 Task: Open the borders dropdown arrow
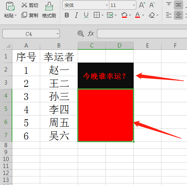point(102,15)
